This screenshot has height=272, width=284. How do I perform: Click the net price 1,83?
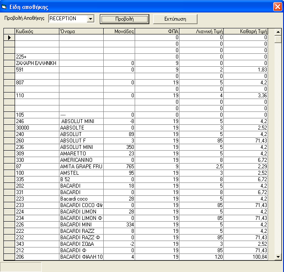tap(246, 70)
